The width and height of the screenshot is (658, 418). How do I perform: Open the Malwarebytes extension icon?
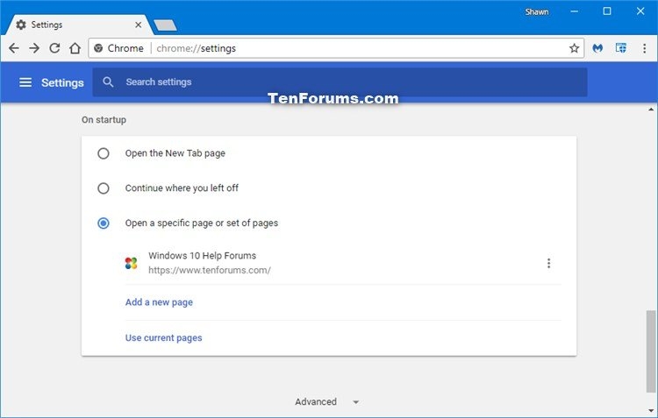click(598, 48)
